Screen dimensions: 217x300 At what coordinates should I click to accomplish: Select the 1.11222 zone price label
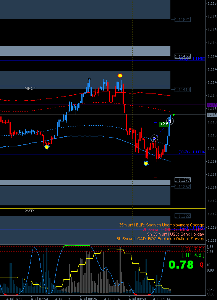click(x=183, y=216)
